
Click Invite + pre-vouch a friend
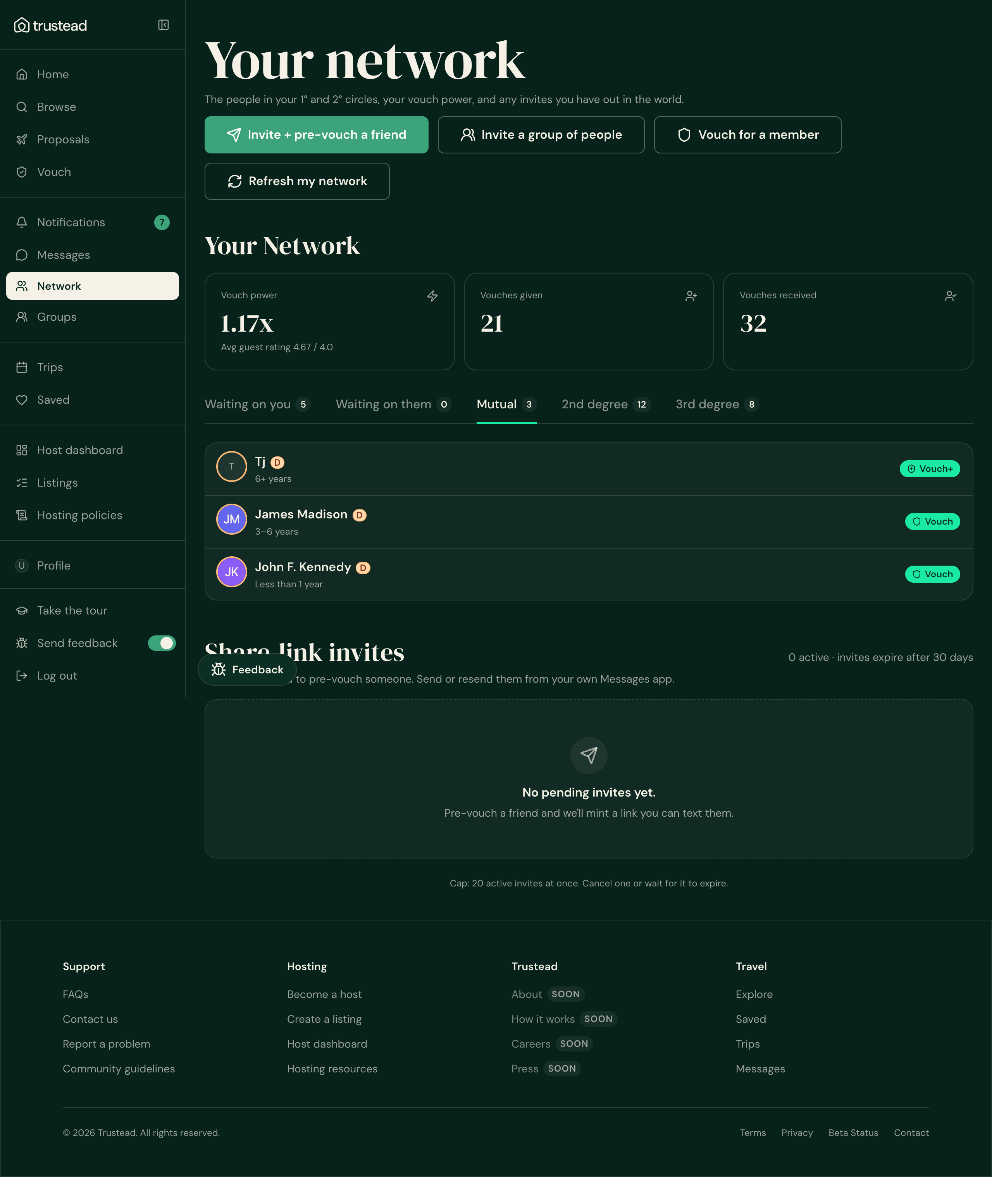pos(316,134)
